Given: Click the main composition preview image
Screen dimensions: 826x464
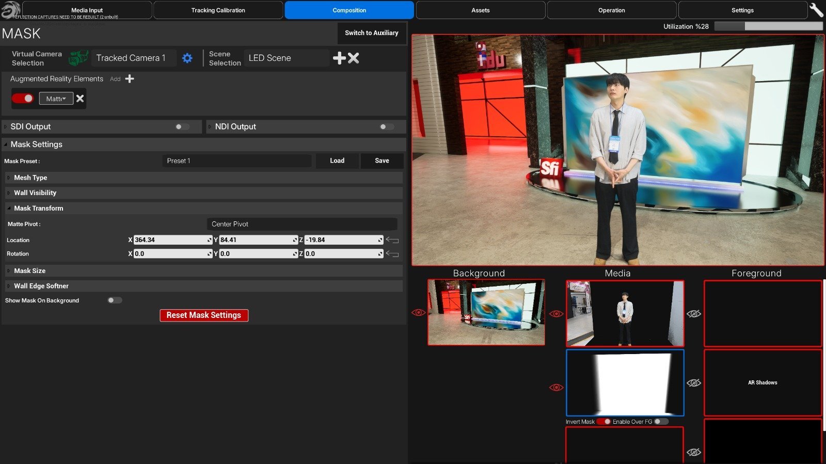Looking at the screenshot, I should click(618, 150).
